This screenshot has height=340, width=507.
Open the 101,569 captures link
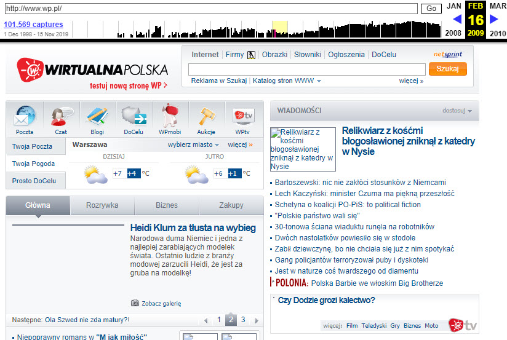coord(33,25)
